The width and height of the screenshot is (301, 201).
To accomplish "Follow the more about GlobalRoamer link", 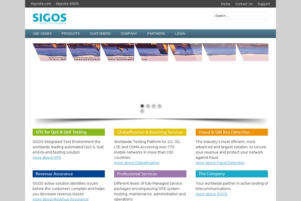I will tap(136, 163).
